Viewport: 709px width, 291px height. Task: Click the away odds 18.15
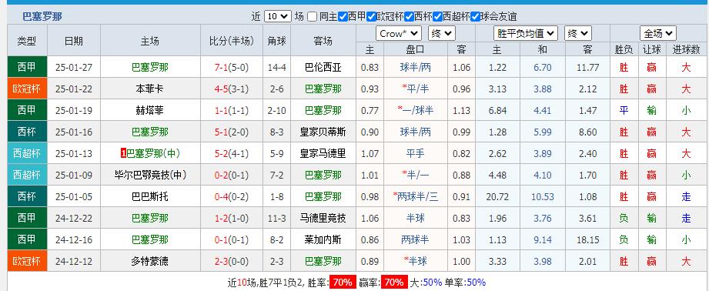pyautogui.click(x=588, y=239)
